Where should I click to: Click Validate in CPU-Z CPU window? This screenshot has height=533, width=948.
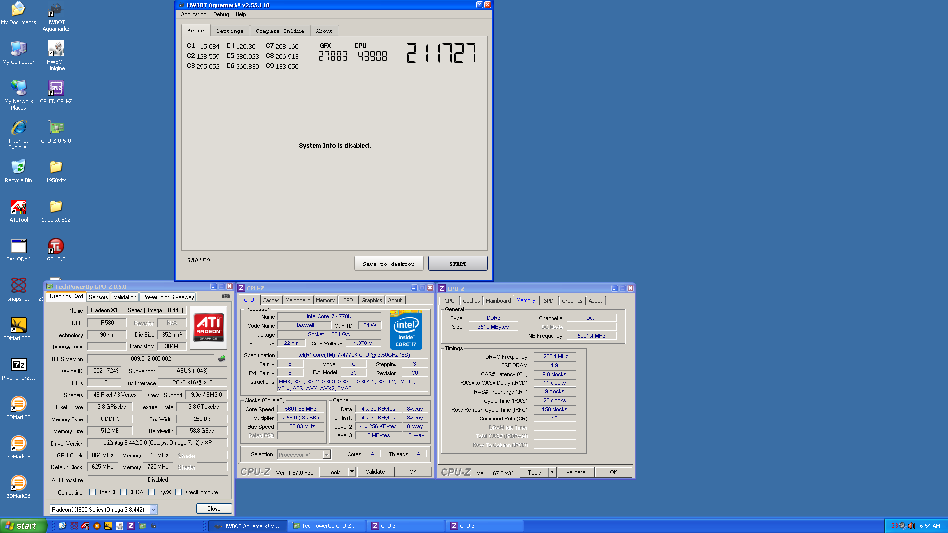tap(375, 472)
